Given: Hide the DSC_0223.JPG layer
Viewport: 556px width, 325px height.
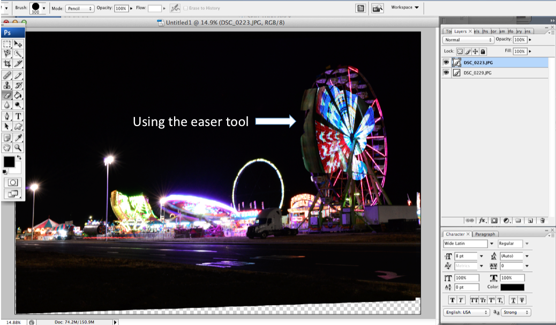Looking at the screenshot, I should point(446,62).
